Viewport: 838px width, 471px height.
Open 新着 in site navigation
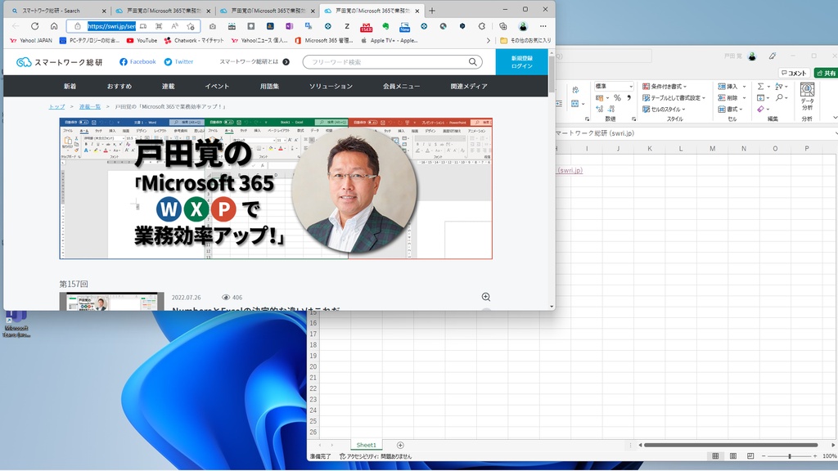click(70, 86)
